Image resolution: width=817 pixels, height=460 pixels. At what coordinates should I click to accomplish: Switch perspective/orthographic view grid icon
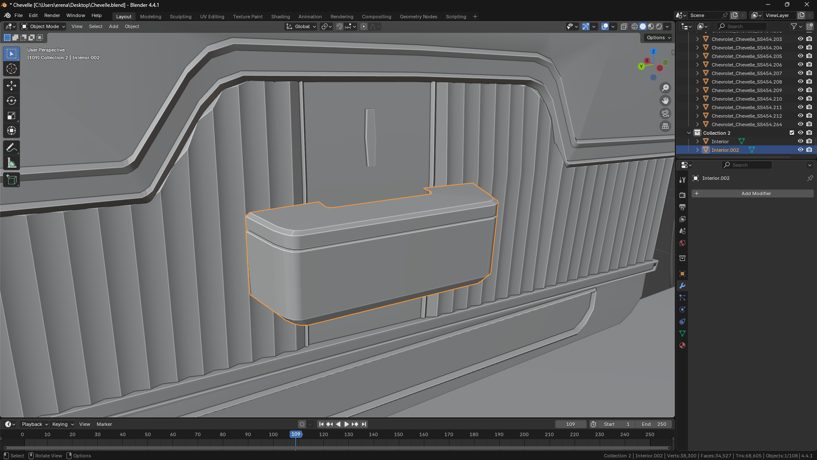tap(665, 126)
